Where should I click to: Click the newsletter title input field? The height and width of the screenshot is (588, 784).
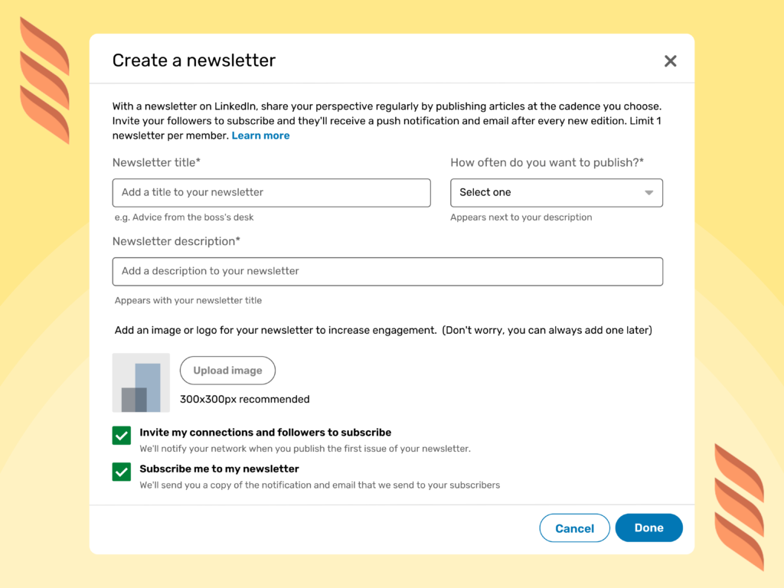click(x=271, y=192)
